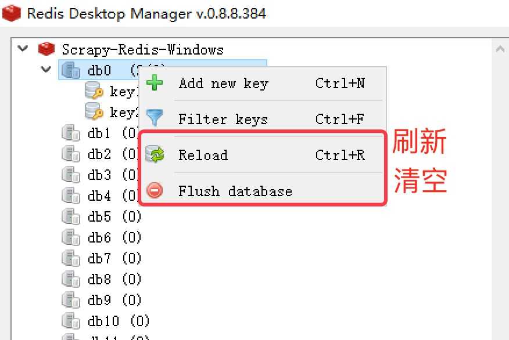The image size is (509, 340).
Task: Choose Filter keys from context menu
Action: pos(223,120)
